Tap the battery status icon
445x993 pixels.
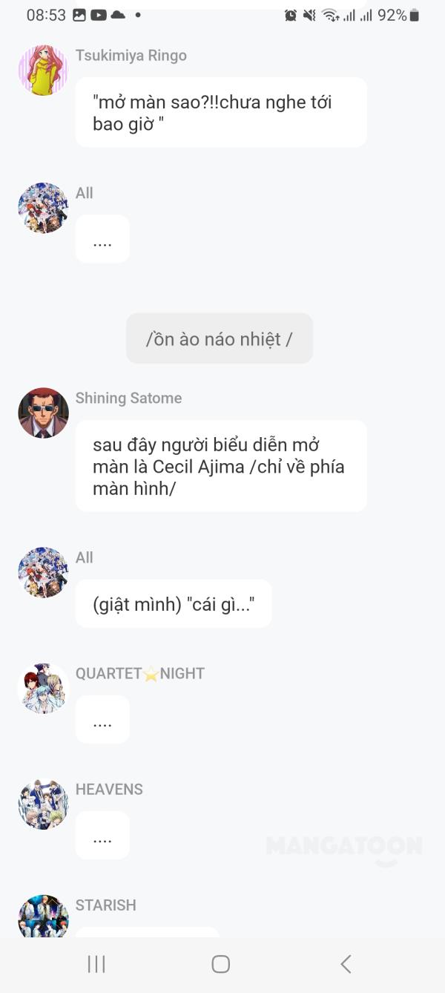coord(415,15)
